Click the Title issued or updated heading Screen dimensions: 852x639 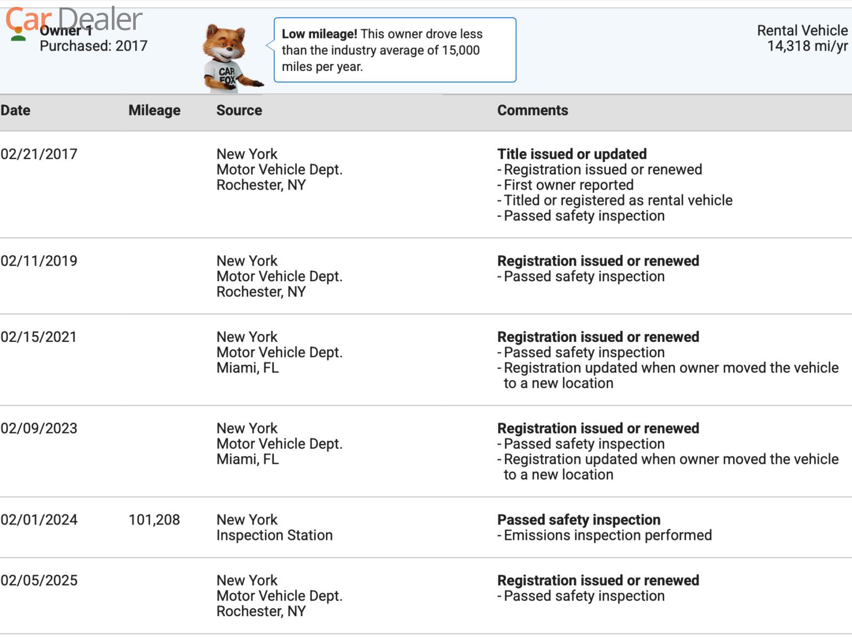pos(572,154)
